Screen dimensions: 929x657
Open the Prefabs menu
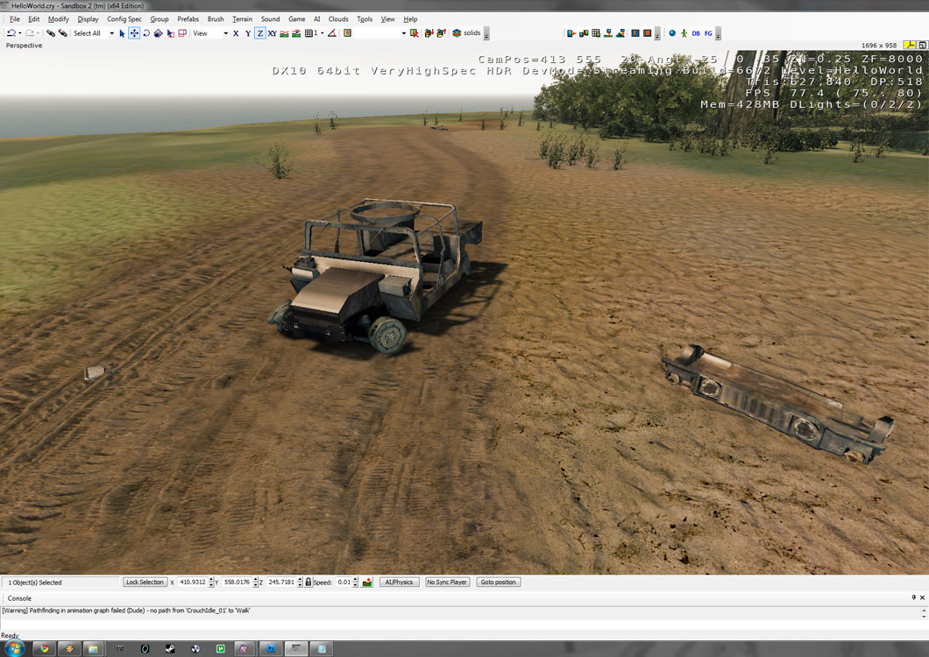coord(188,19)
